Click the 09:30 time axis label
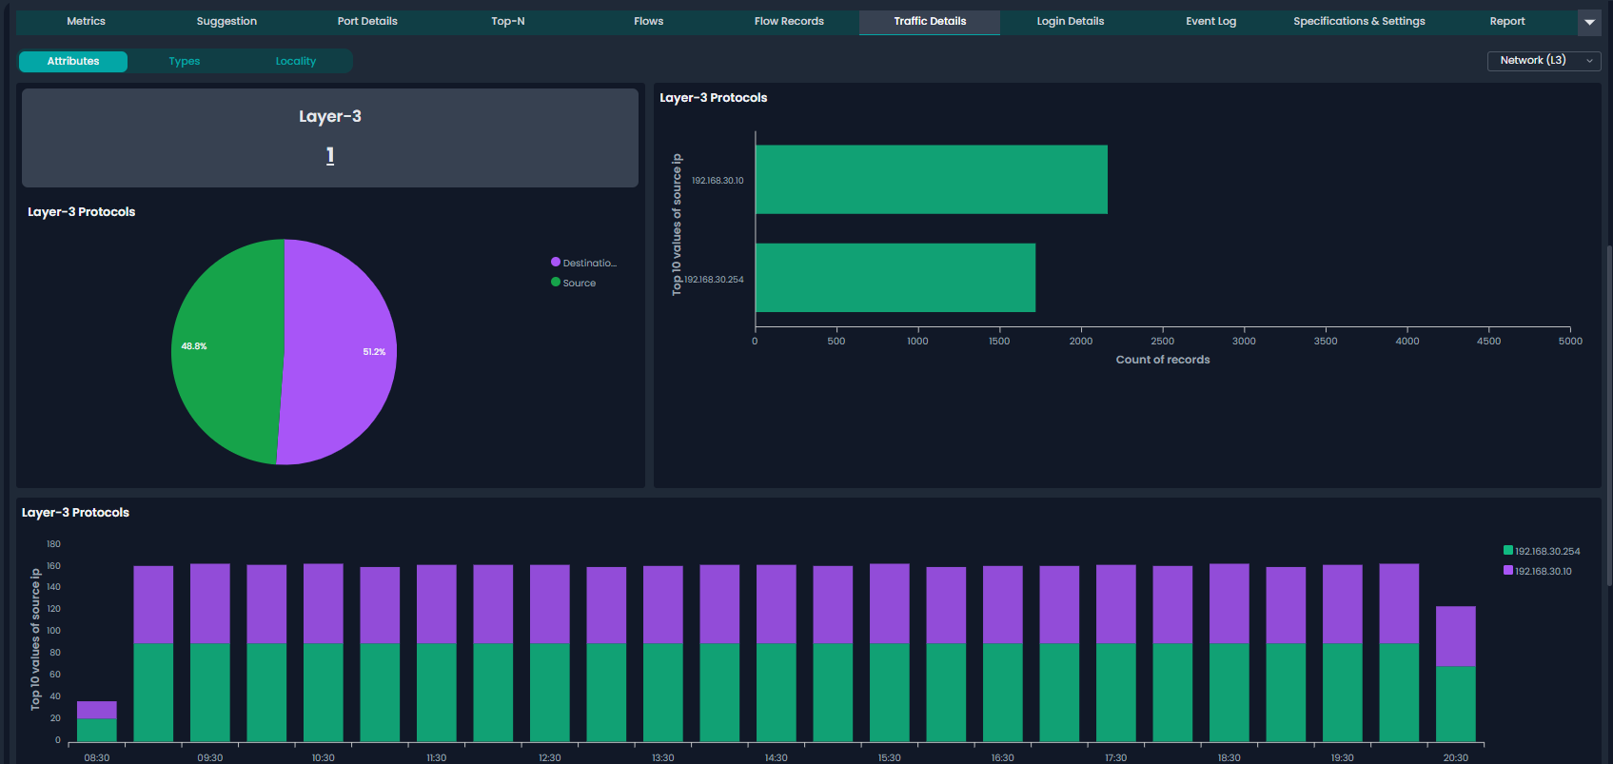The height and width of the screenshot is (764, 1613). click(210, 757)
